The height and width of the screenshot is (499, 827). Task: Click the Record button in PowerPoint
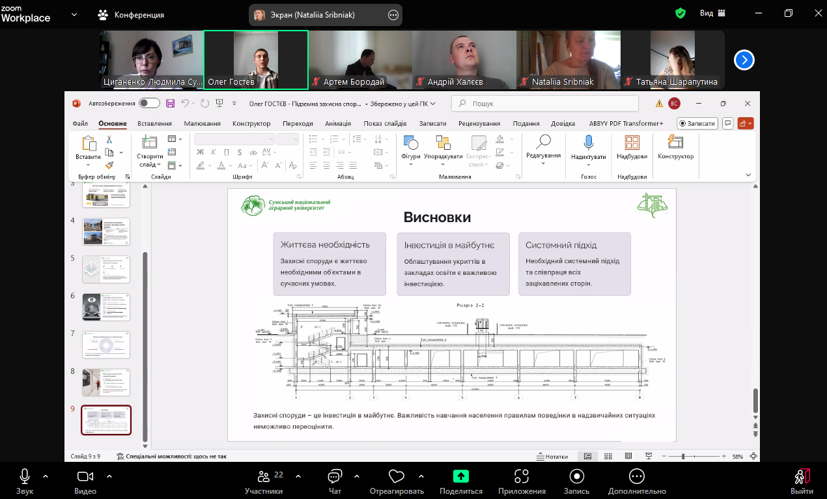pos(697,123)
